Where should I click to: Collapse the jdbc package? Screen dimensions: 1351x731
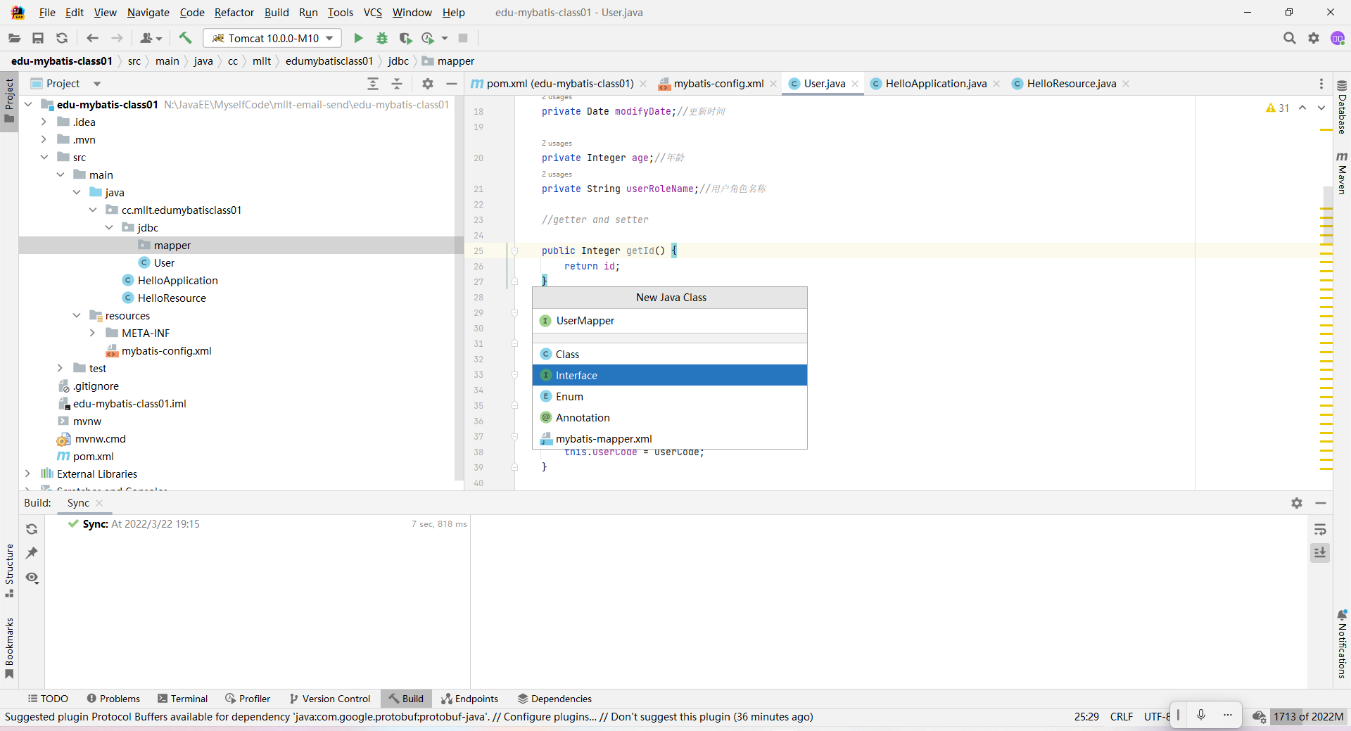pos(109,227)
